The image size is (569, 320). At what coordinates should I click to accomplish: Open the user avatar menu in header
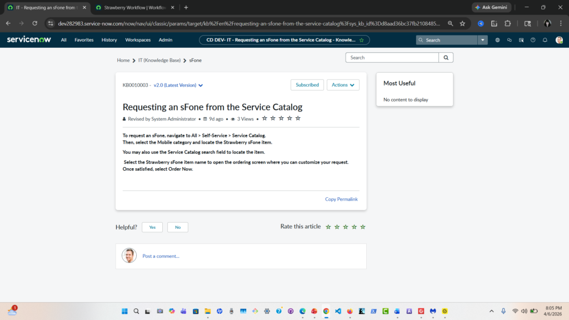coord(559,40)
